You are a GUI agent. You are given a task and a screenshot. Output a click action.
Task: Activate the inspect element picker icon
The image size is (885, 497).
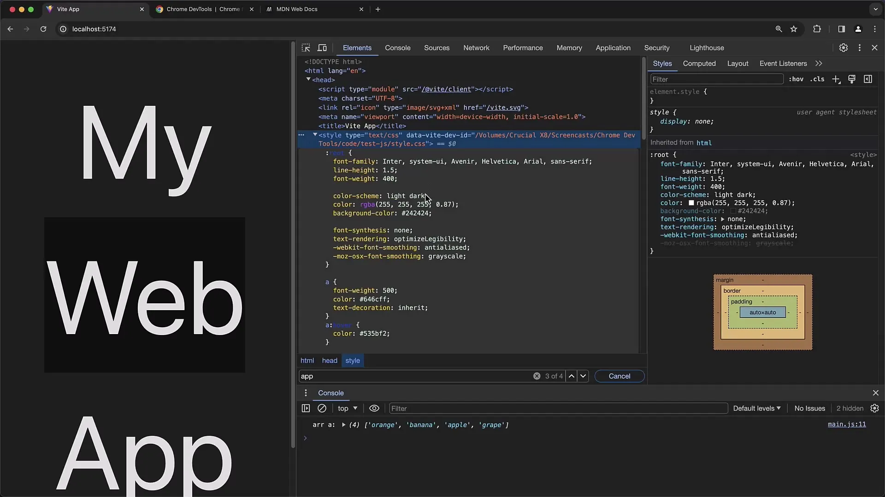click(306, 48)
